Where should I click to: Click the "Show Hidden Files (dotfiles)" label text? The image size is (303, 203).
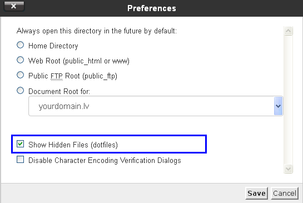(x=73, y=145)
